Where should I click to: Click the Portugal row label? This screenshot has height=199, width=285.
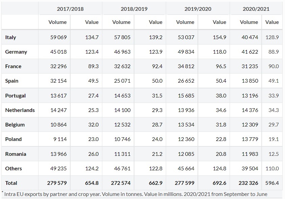(x=16, y=96)
